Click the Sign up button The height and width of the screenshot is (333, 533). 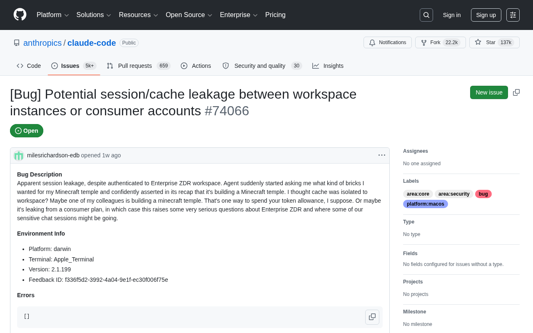tap(486, 15)
